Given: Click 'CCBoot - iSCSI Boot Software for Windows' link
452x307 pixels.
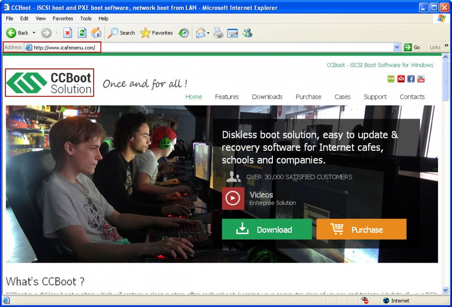Looking at the screenshot, I should pos(380,65).
